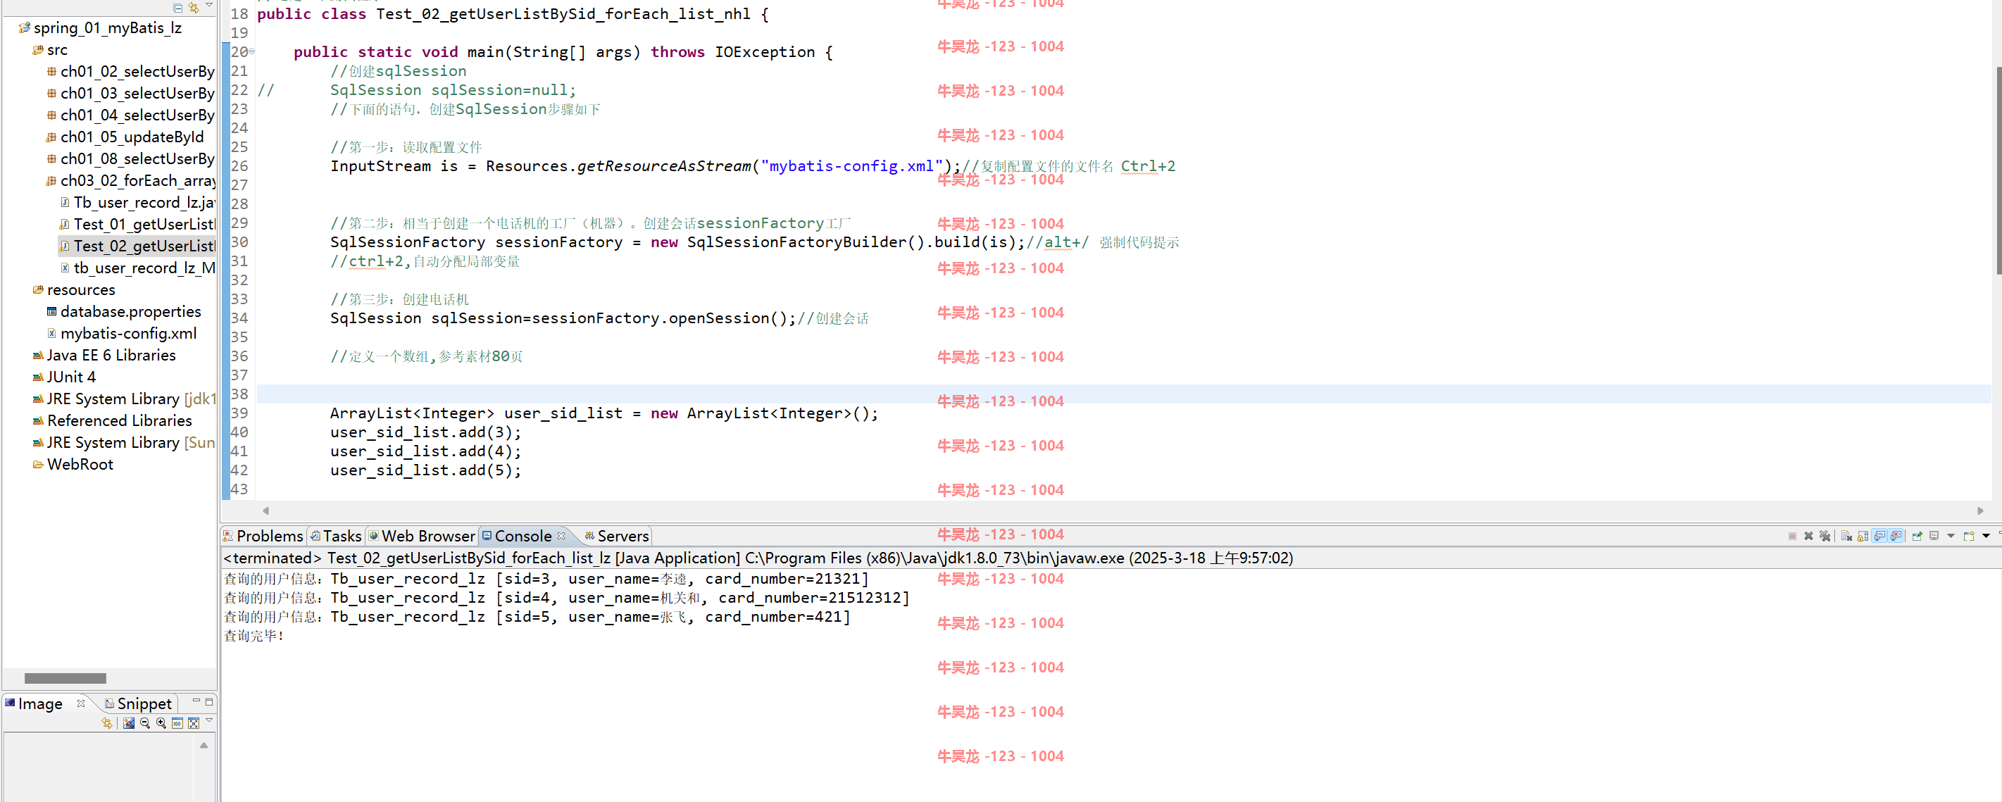Open the Image view menu arrow
Screen dimensions: 2002x802
209,720
